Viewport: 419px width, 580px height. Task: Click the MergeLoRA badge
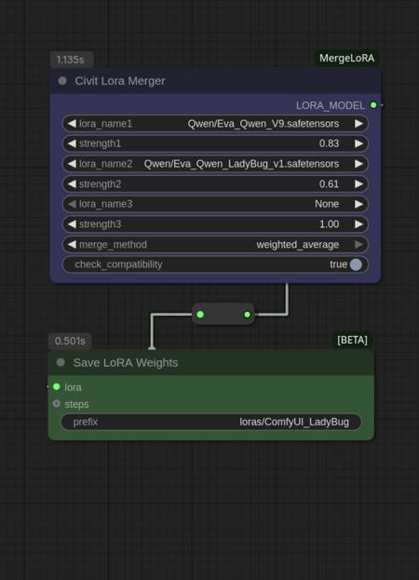[346, 58]
